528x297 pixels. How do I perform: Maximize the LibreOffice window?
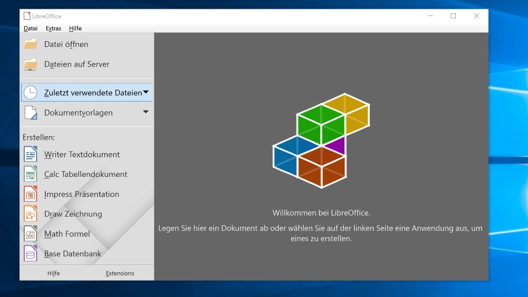453,16
